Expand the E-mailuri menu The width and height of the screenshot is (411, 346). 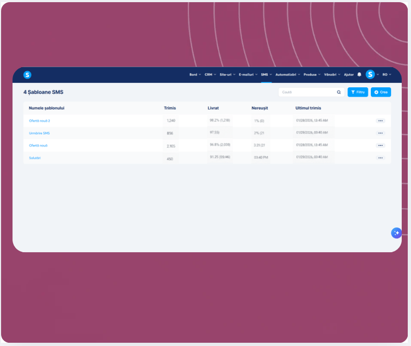248,75
